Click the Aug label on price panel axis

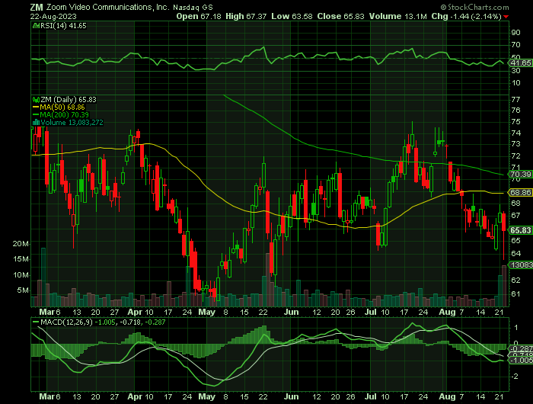pyautogui.click(x=447, y=312)
